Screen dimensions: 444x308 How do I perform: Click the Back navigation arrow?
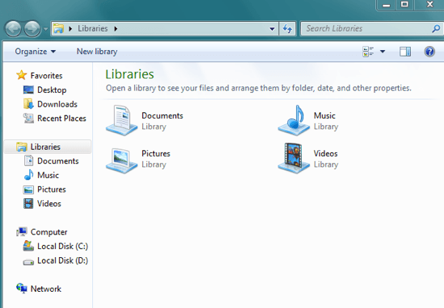[13, 28]
